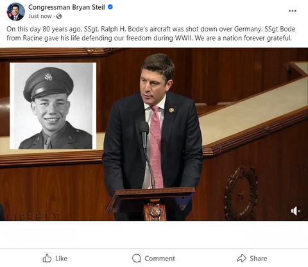Click the "Just now" timestamp link
Viewport: 308px width, 267px height.
[40, 16]
